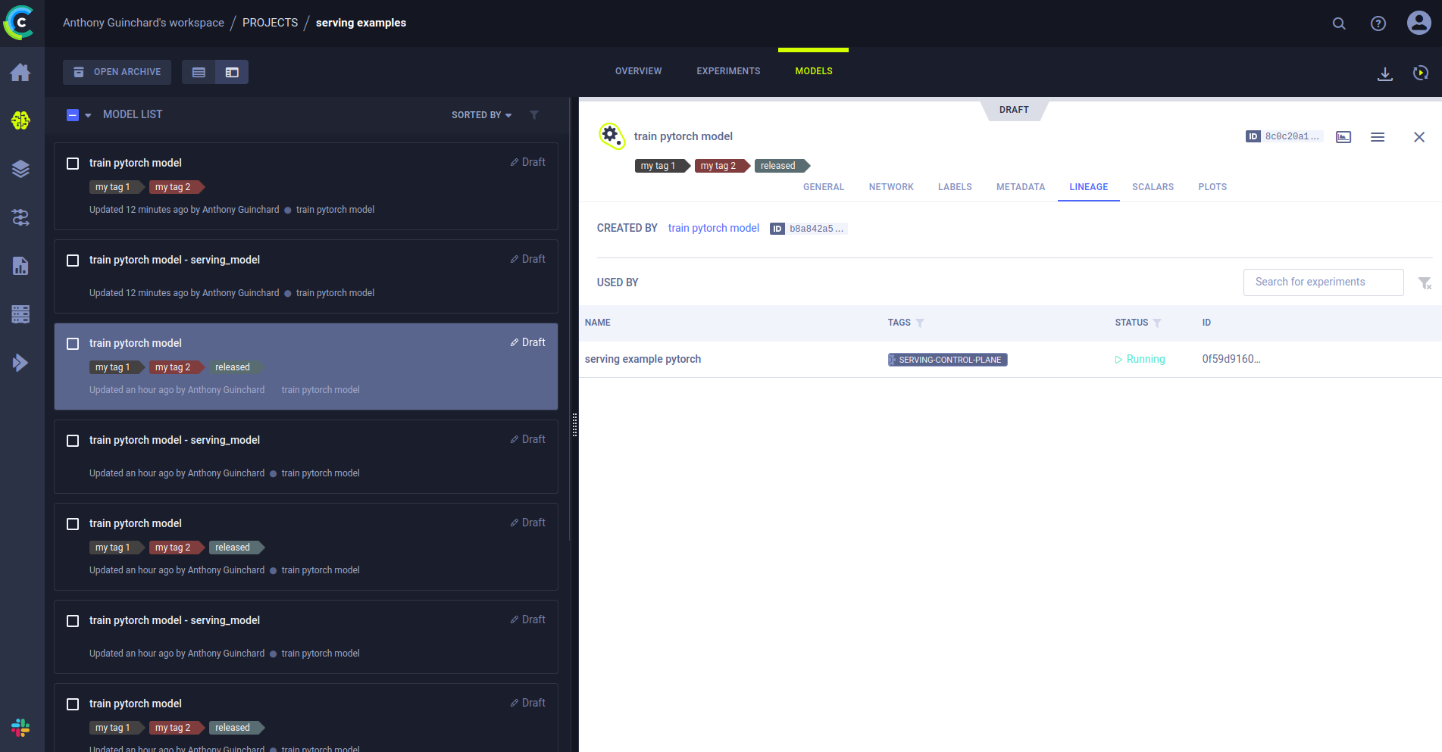Switch to the SCALARS tab

coord(1153,187)
